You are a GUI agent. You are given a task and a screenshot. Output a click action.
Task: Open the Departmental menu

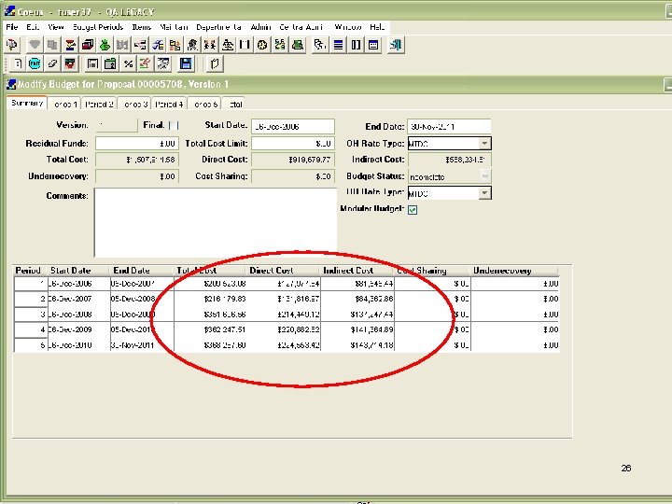point(219,27)
